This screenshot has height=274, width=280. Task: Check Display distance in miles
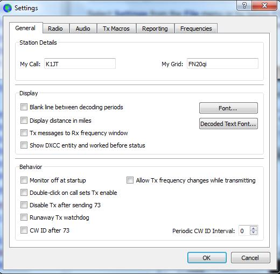point(24,121)
